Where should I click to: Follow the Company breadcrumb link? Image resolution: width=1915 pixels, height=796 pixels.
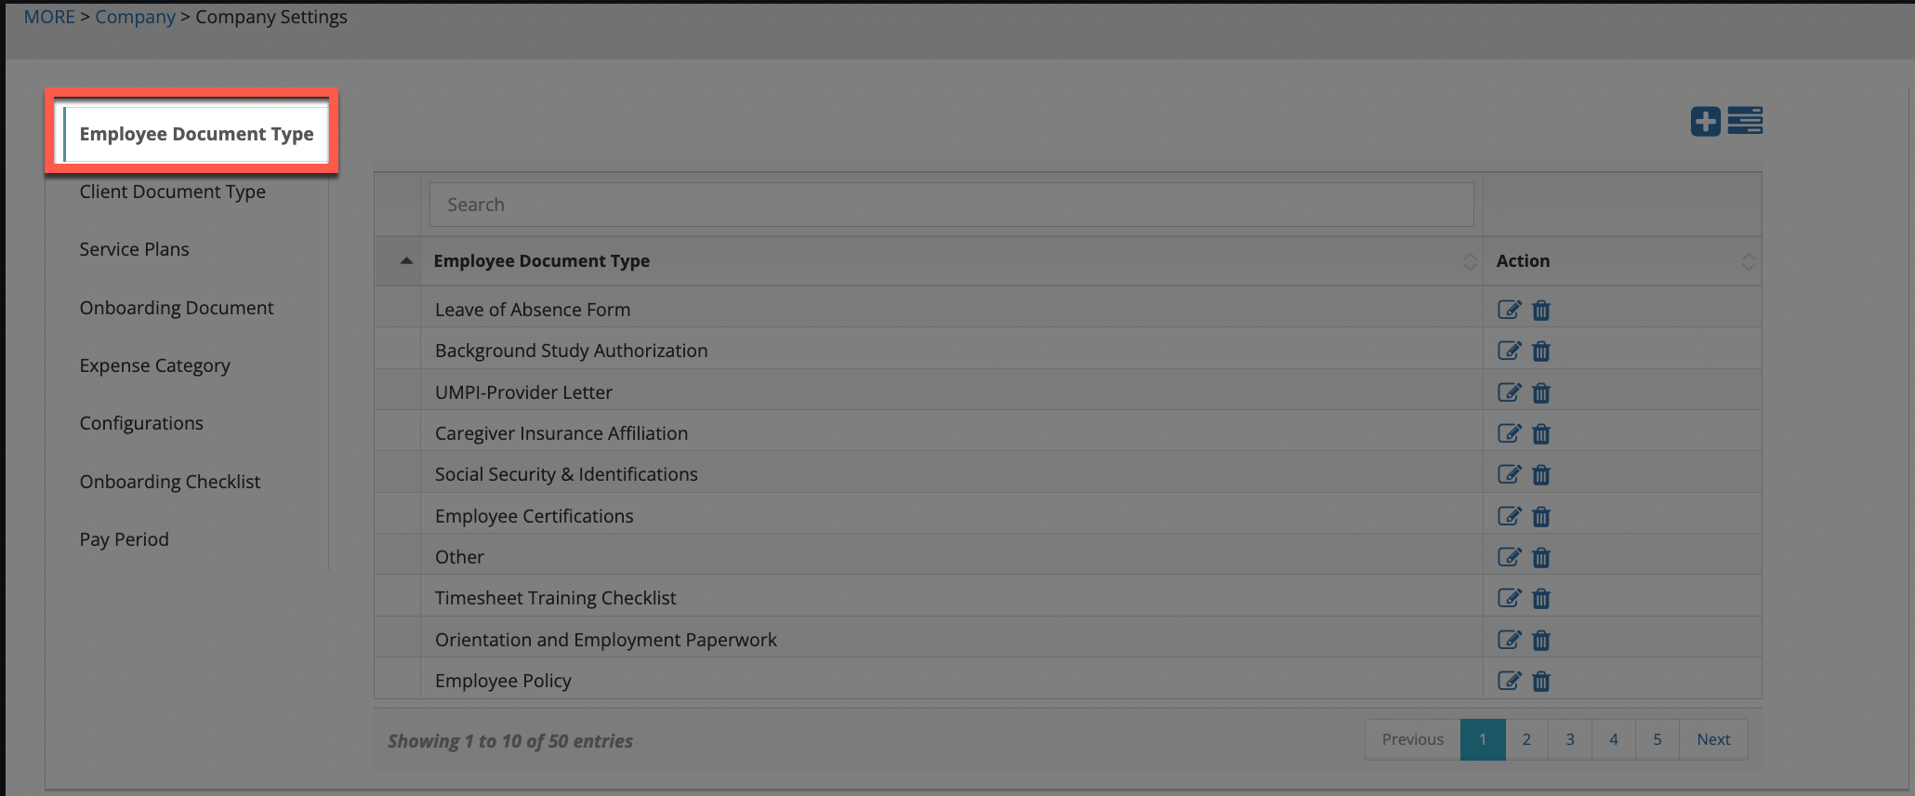tap(135, 17)
